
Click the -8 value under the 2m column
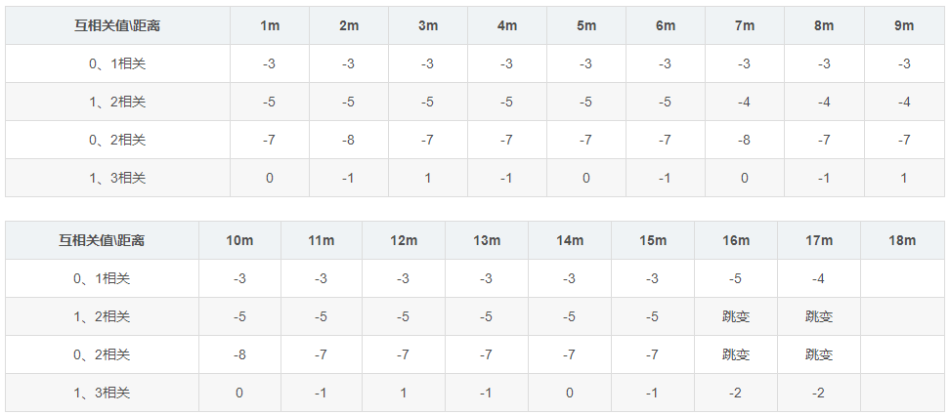[349, 140]
